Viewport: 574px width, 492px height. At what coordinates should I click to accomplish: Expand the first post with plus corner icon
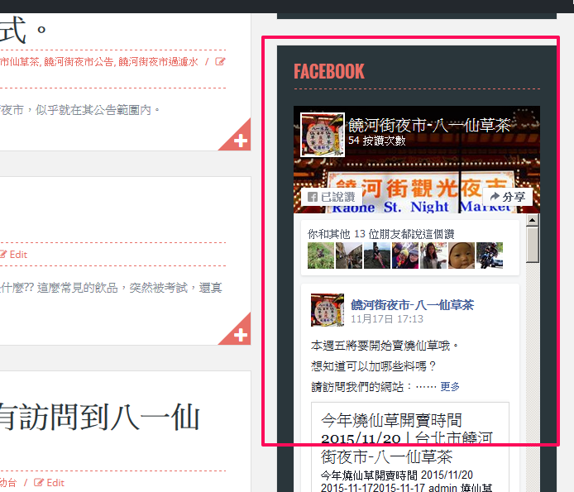[x=241, y=141]
